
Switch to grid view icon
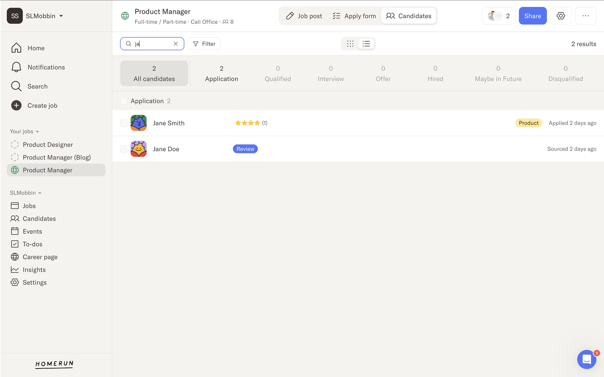point(350,44)
